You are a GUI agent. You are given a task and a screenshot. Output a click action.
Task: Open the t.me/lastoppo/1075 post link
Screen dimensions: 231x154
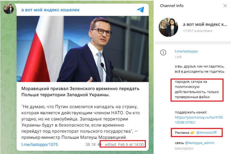pos(39,144)
